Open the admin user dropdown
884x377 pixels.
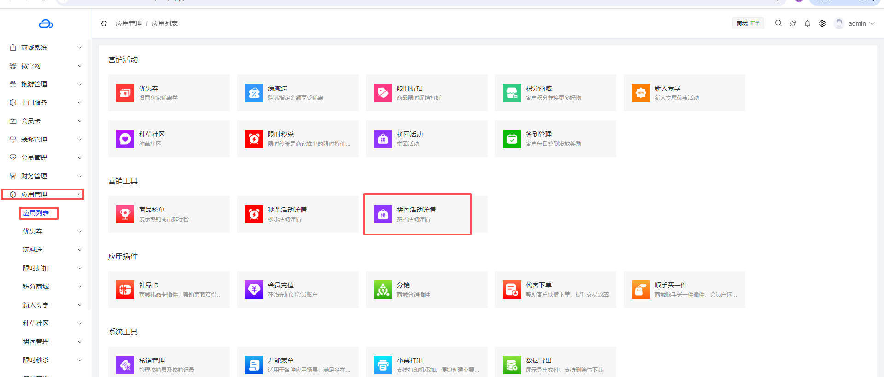pyautogui.click(x=855, y=23)
